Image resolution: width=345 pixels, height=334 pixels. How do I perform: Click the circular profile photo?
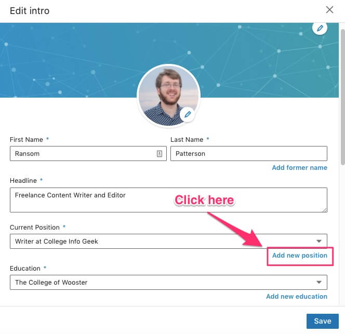click(x=168, y=96)
